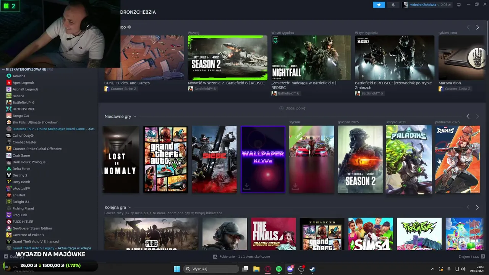489x275 pixels.
Task: Open the Nightfall Battlefield 6 news thumbnail
Action: click(x=311, y=58)
